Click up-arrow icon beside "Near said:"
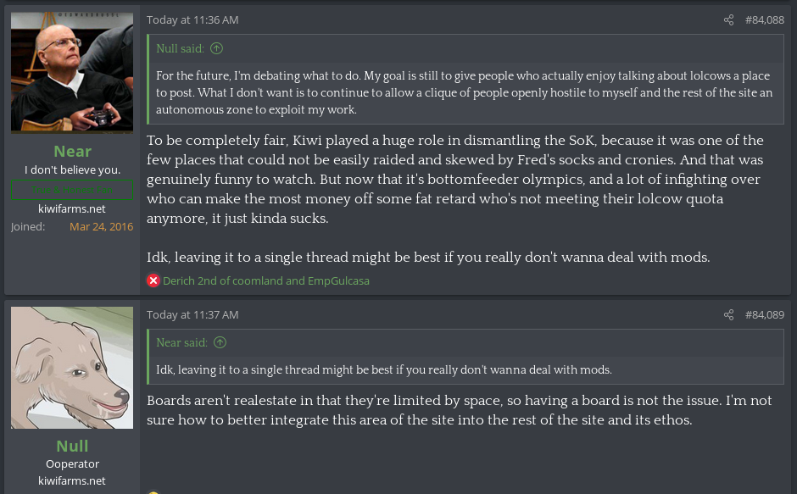 (220, 343)
